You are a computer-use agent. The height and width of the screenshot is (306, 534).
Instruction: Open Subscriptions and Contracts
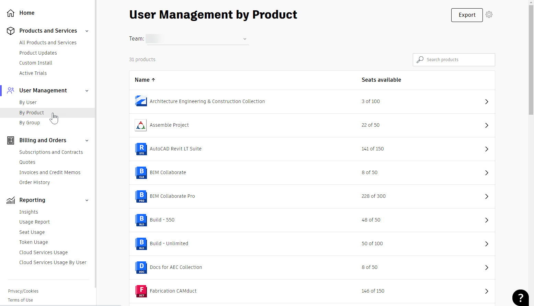pyautogui.click(x=51, y=152)
